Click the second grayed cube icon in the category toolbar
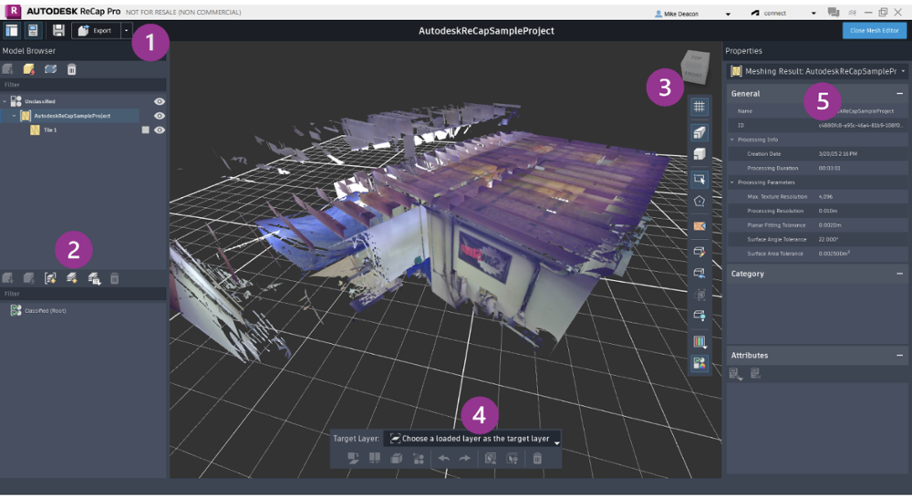 pyautogui.click(x=28, y=279)
